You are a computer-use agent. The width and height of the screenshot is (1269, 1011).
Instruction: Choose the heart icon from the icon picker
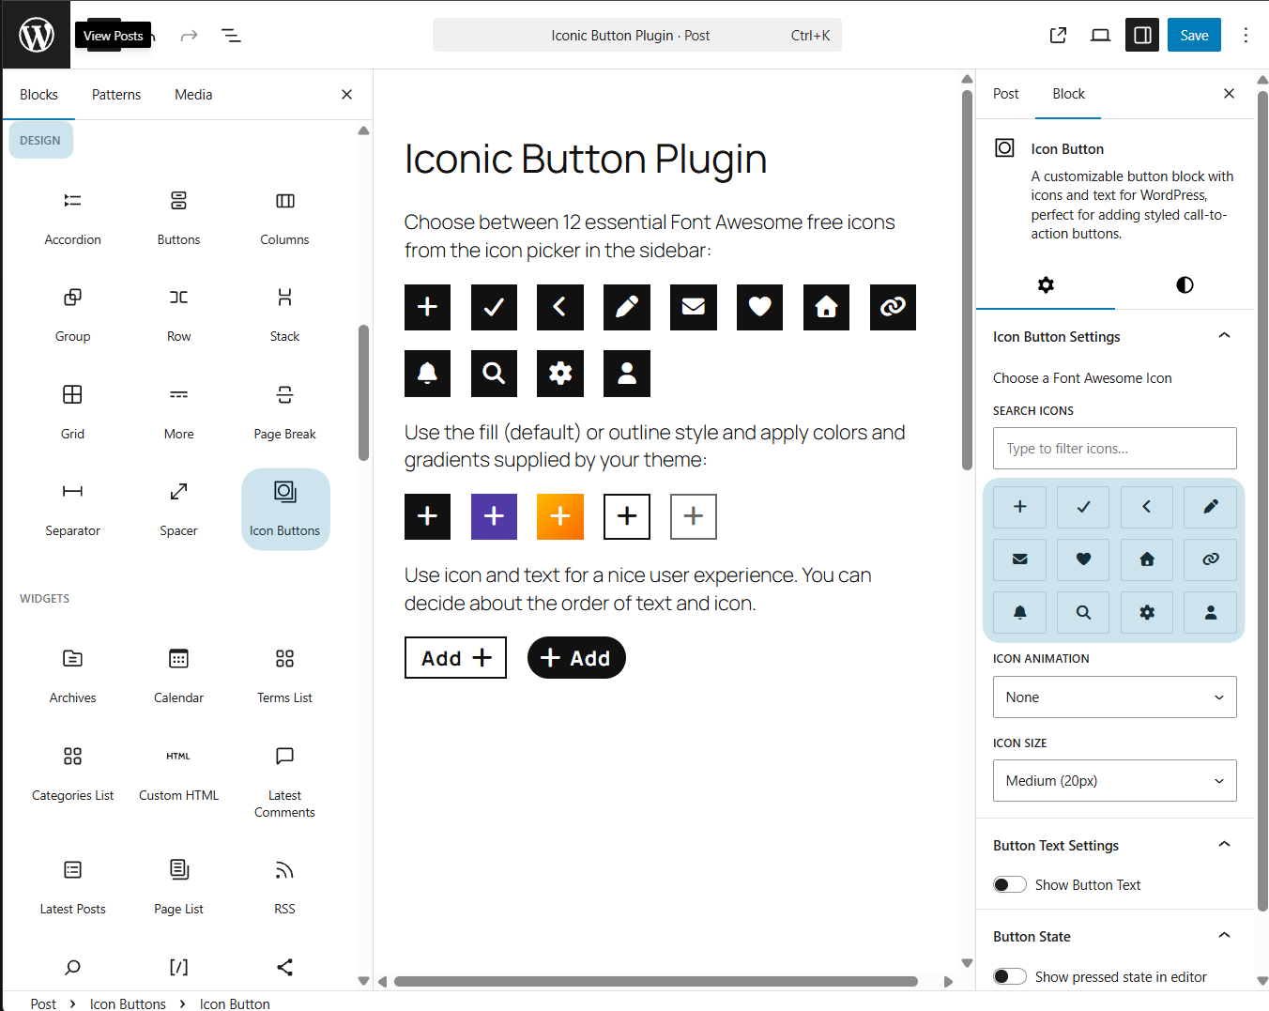pyautogui.click(x=1083, y=559)
